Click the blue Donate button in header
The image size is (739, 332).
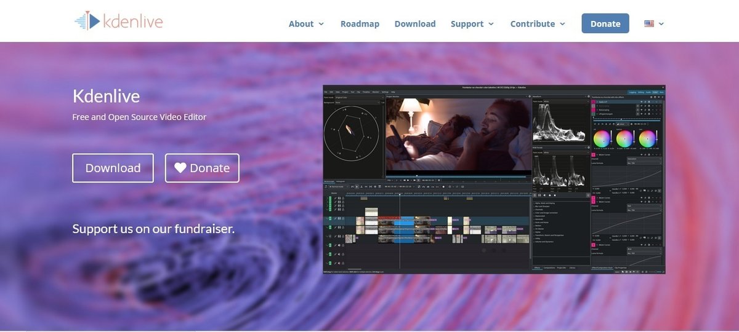[x=605, y=23]
